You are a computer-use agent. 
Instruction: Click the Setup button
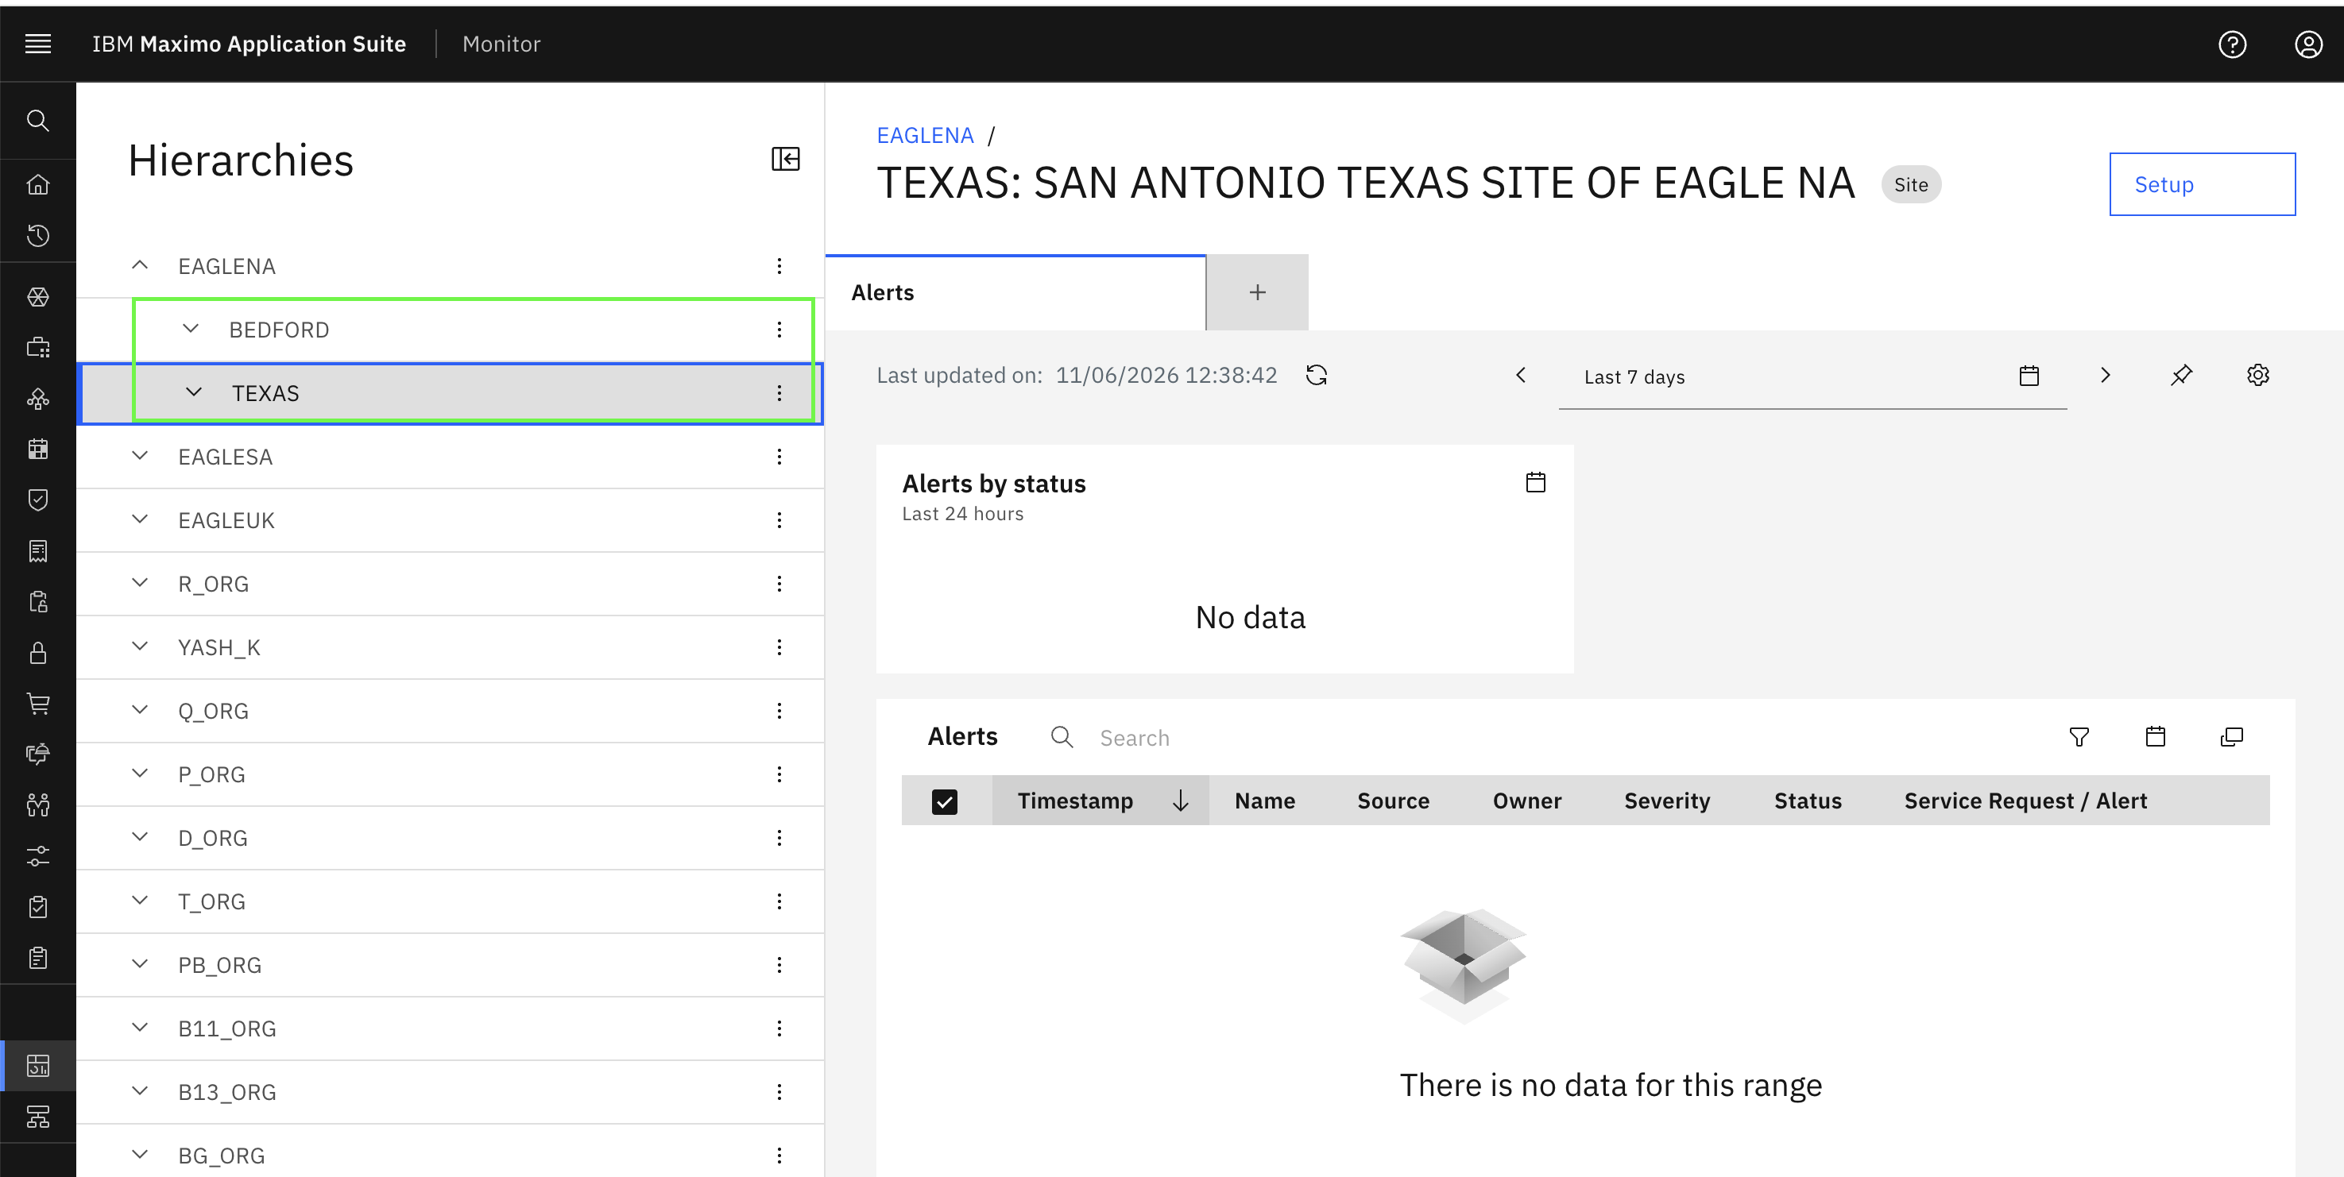click(x=2202, y=184)
